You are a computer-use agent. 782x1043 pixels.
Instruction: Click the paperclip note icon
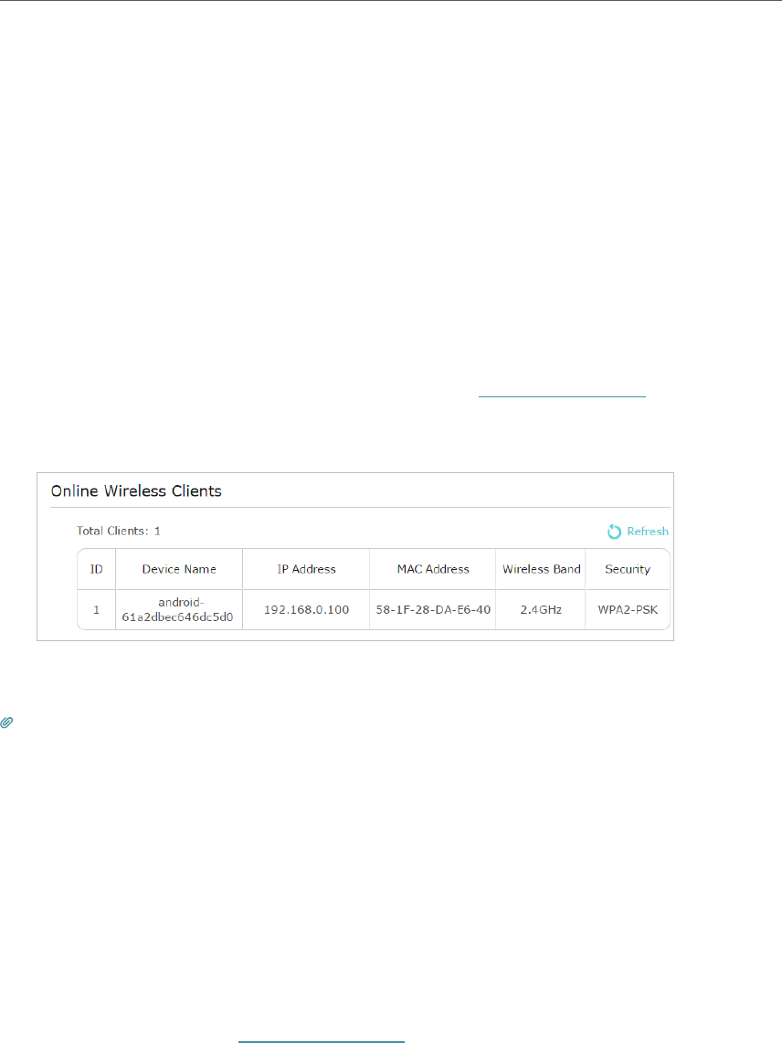tap(6, 722)
